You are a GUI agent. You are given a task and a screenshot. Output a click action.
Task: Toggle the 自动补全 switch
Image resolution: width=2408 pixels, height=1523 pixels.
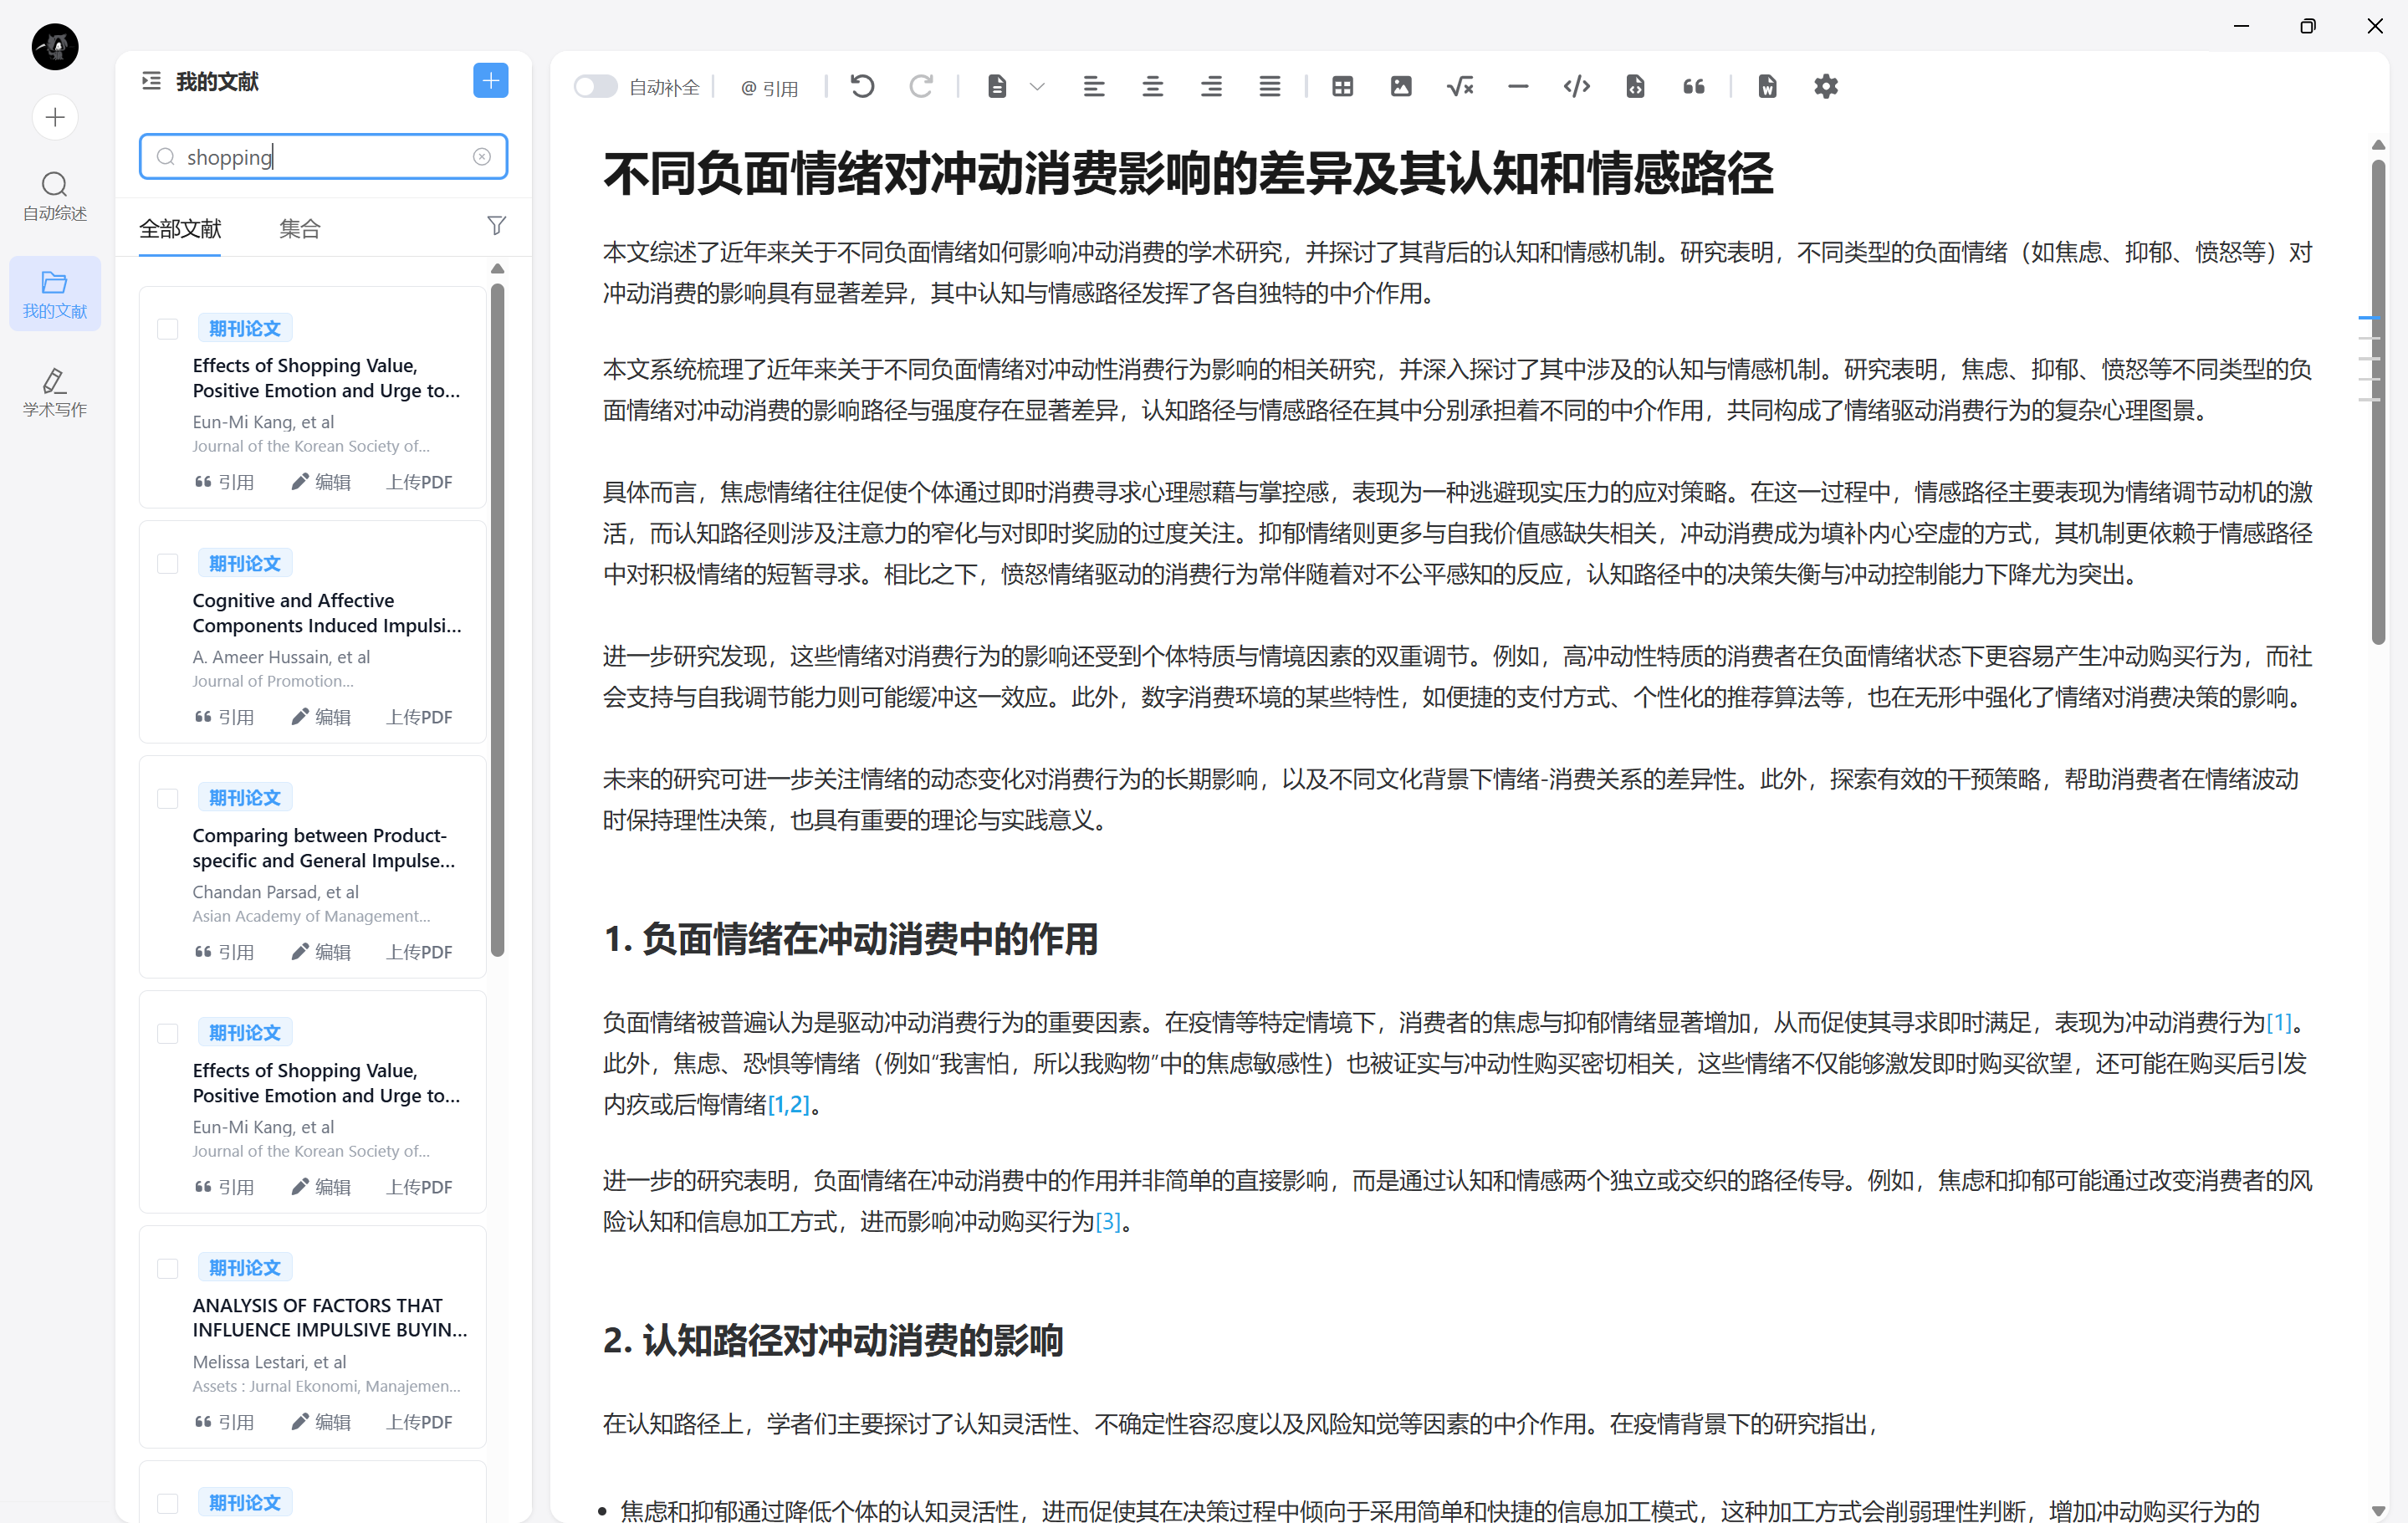[595, 86]
